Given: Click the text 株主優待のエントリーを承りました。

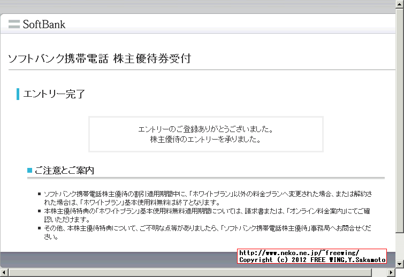Looking at the screenshot, I should (x=205, y=140).
